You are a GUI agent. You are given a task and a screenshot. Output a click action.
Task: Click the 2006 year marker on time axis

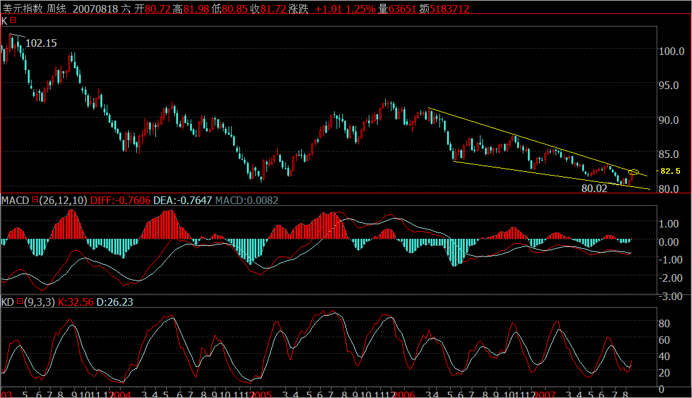(404, 393)
